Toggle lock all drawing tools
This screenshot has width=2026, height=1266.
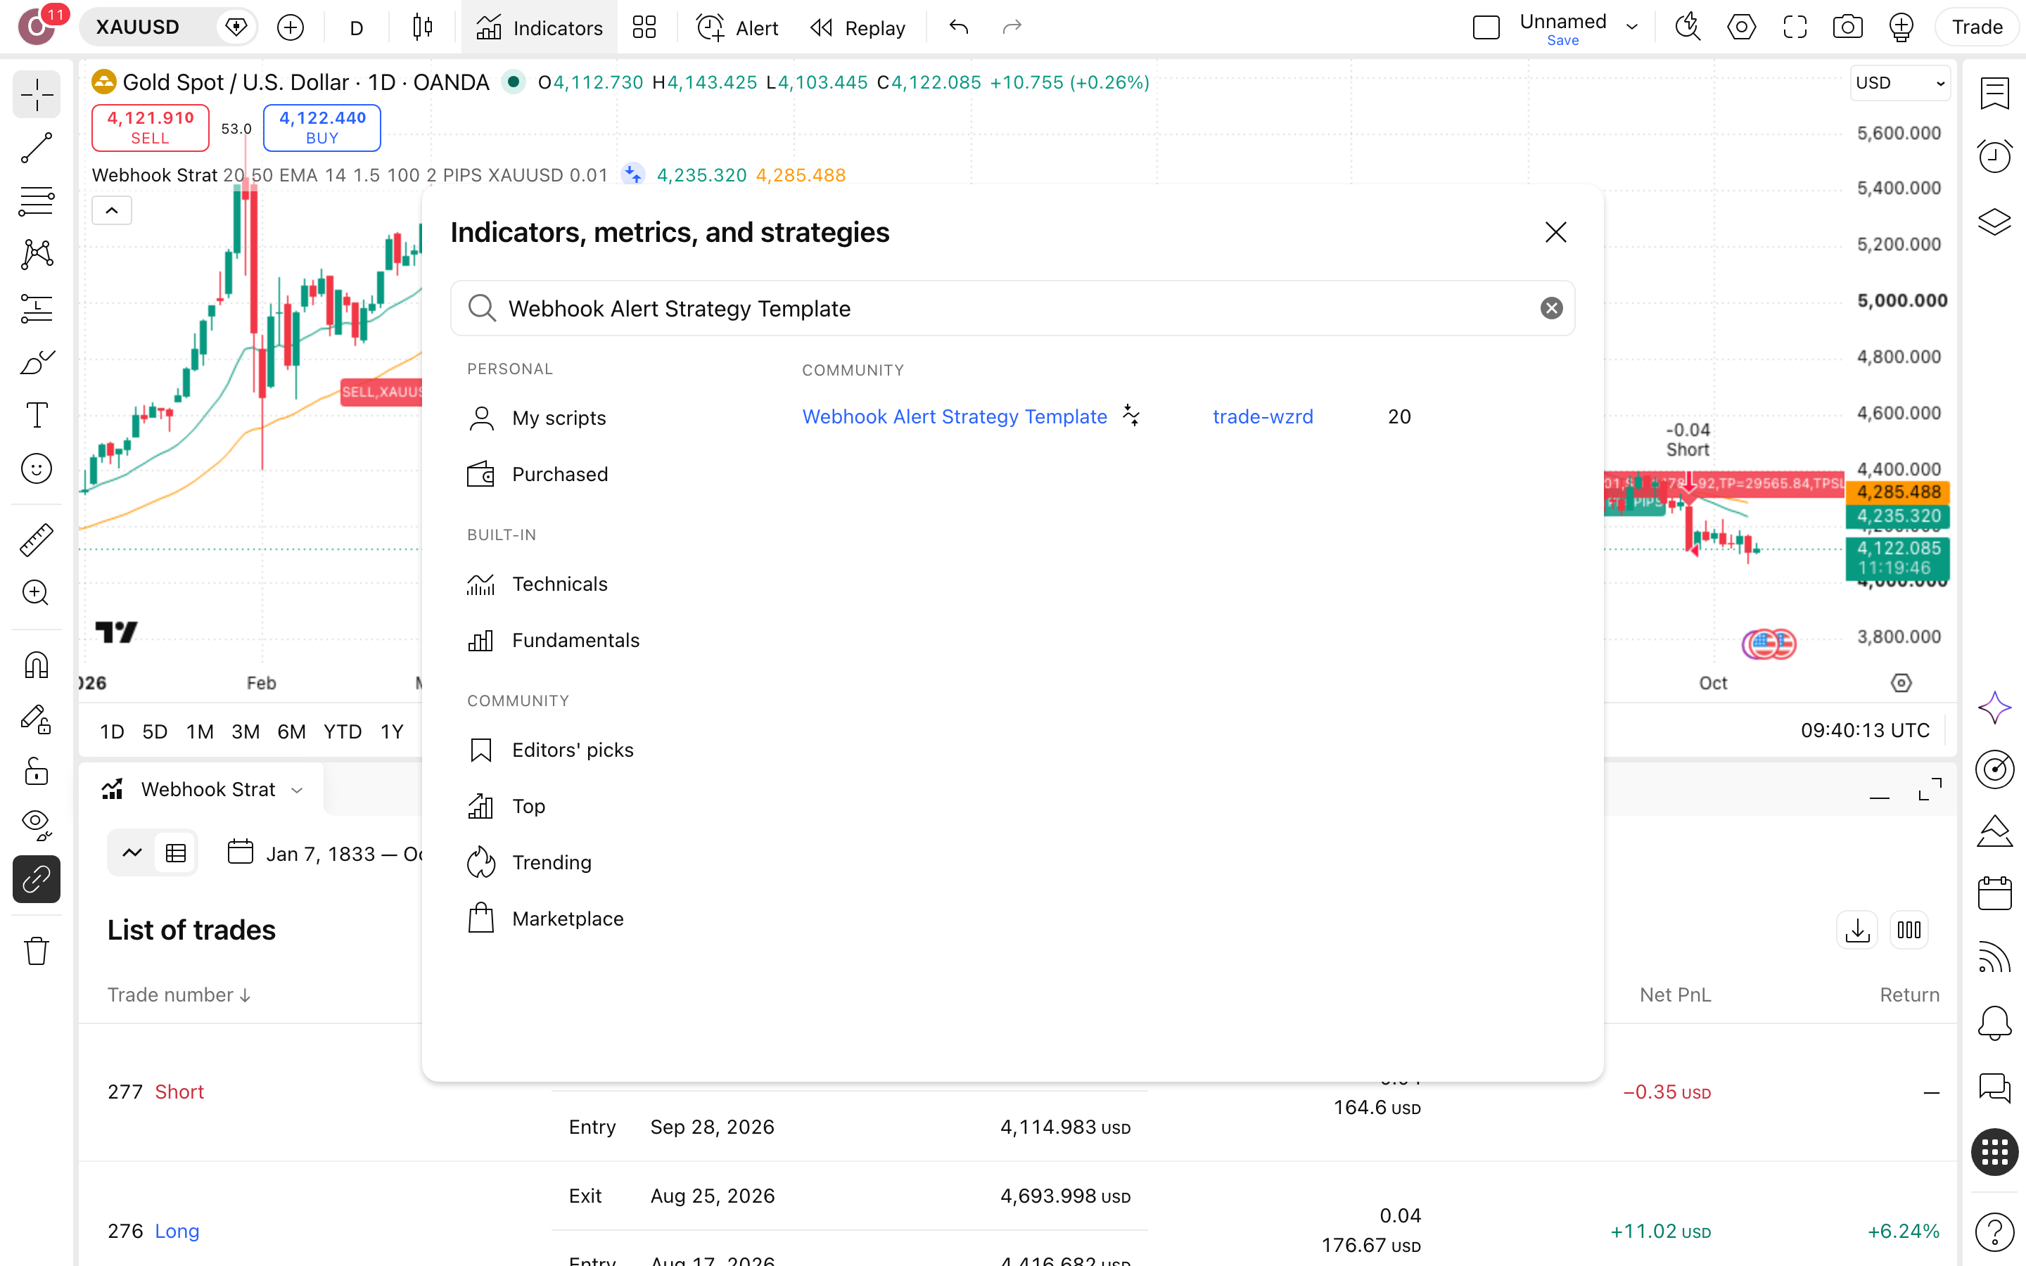tap(36, 771)
